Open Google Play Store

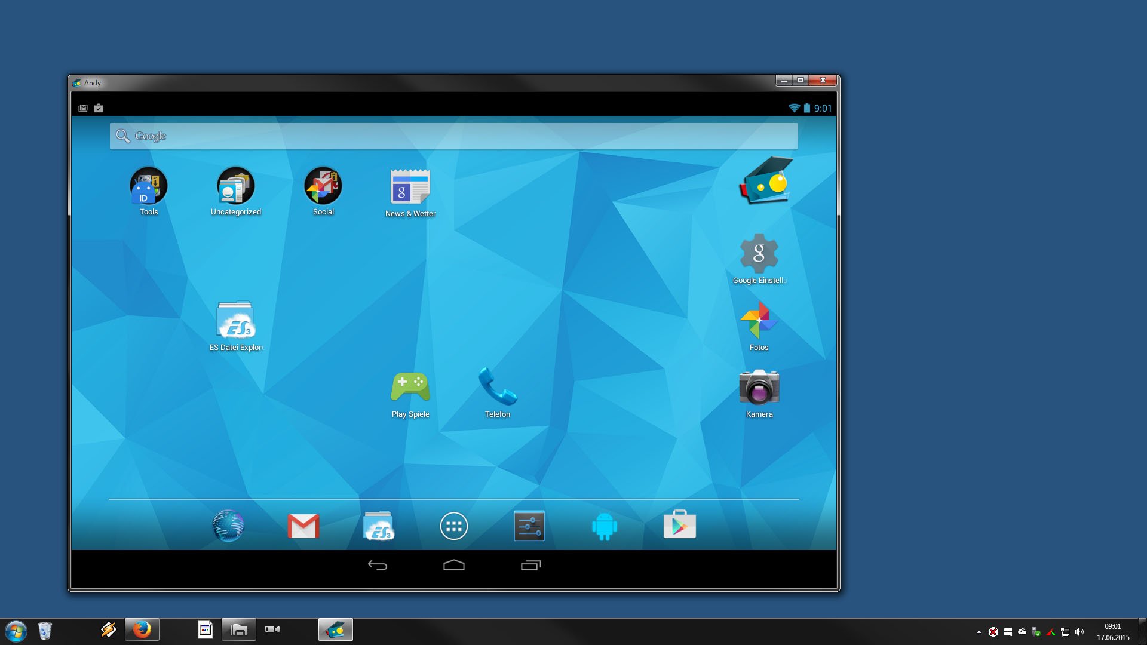(678, 526)
